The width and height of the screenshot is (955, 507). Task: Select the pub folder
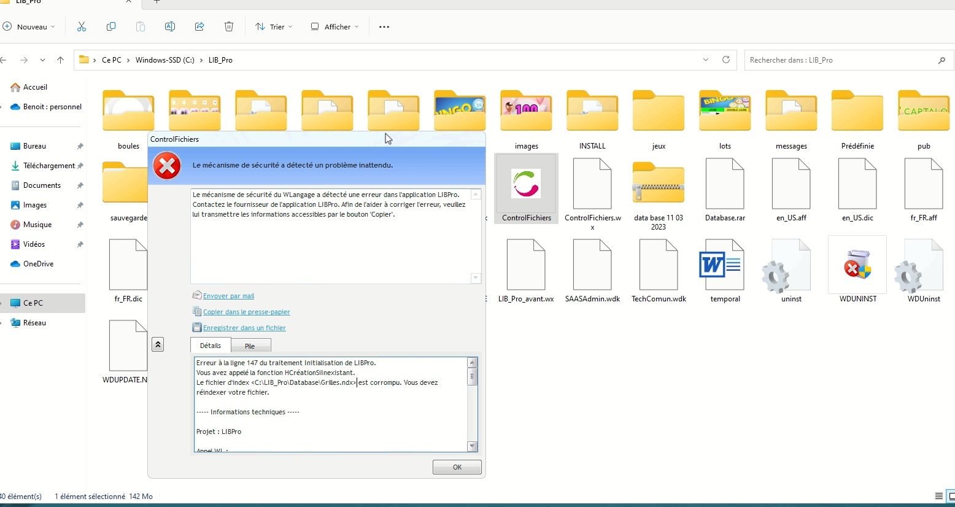(924, 119)
